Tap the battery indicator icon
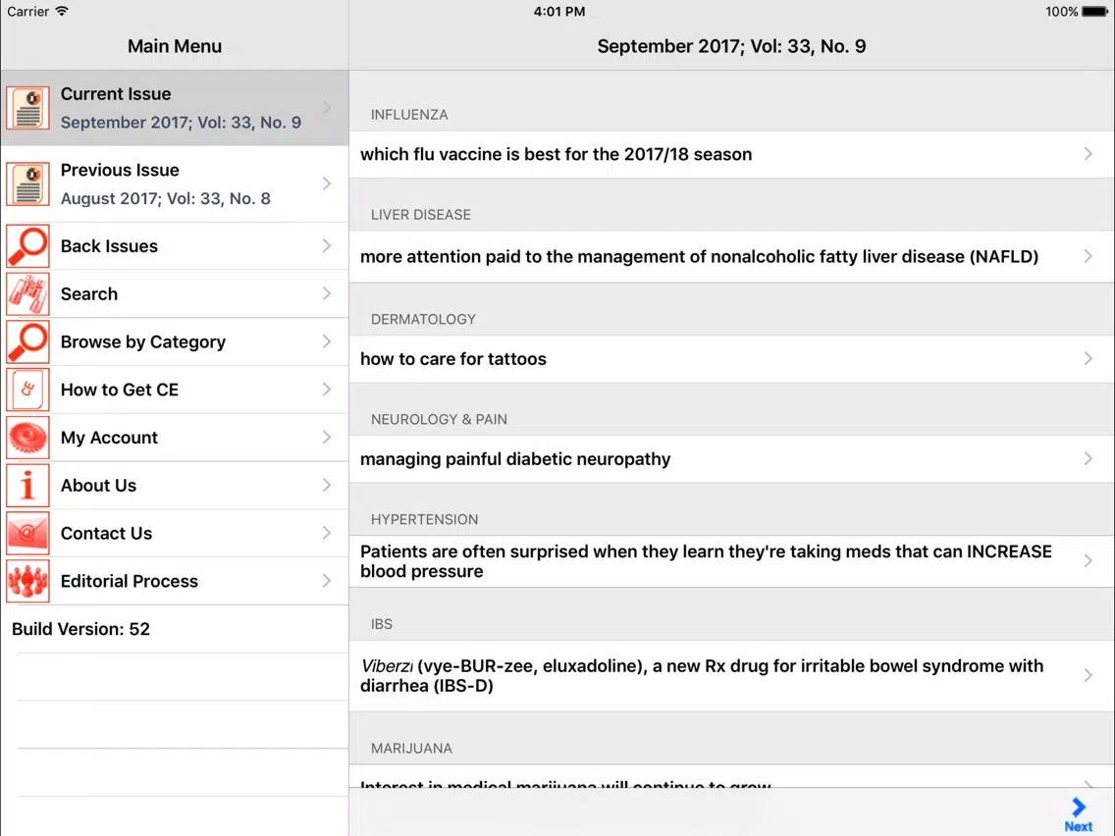 (x=1095, y=12)
